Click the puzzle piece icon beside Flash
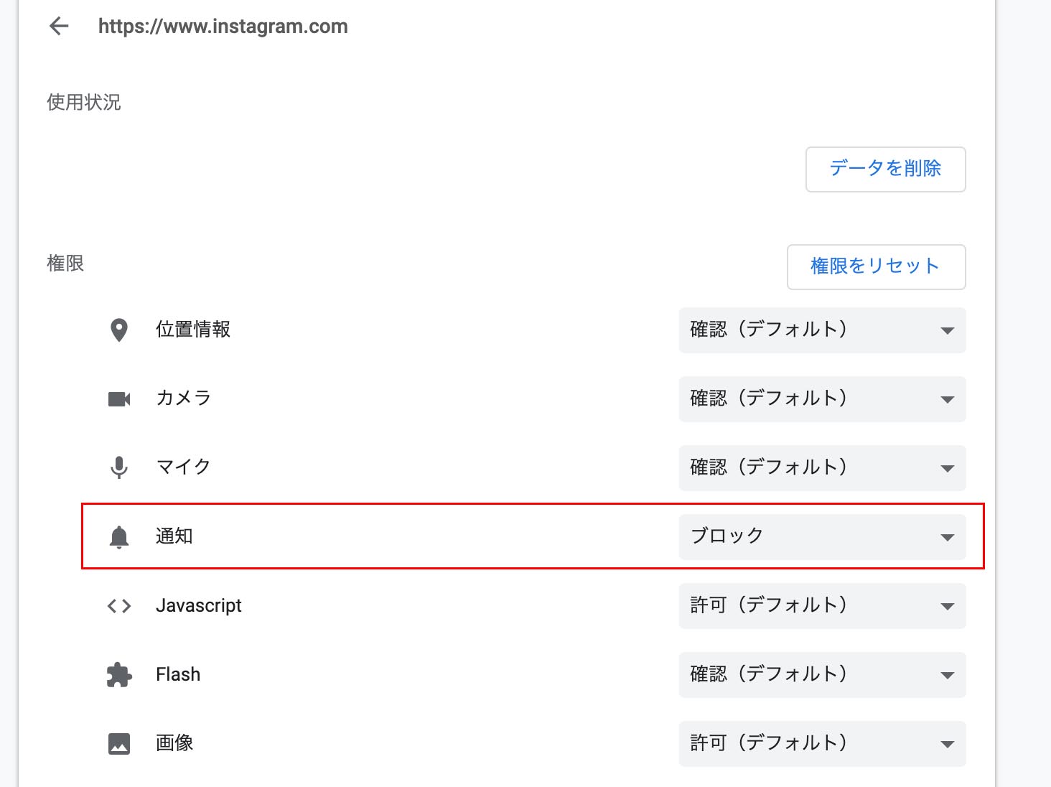The height and width of the screenshot is (787, 1051). click(x=119, y=675)
